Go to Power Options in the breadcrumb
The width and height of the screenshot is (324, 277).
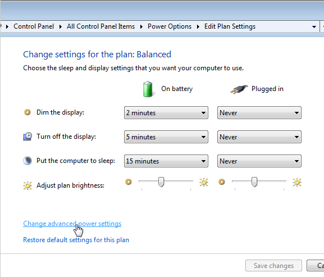170,26
